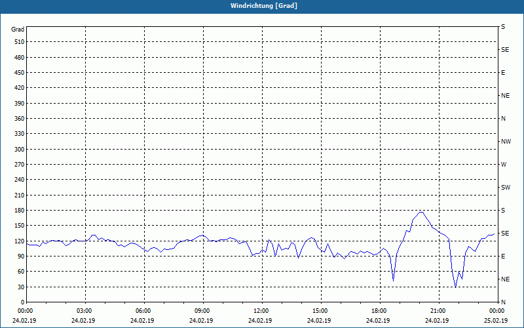The width and height of the screenshot is (524, 328).
Task: Click the "E" compass label on the 450 gridline
Action: 503,73
